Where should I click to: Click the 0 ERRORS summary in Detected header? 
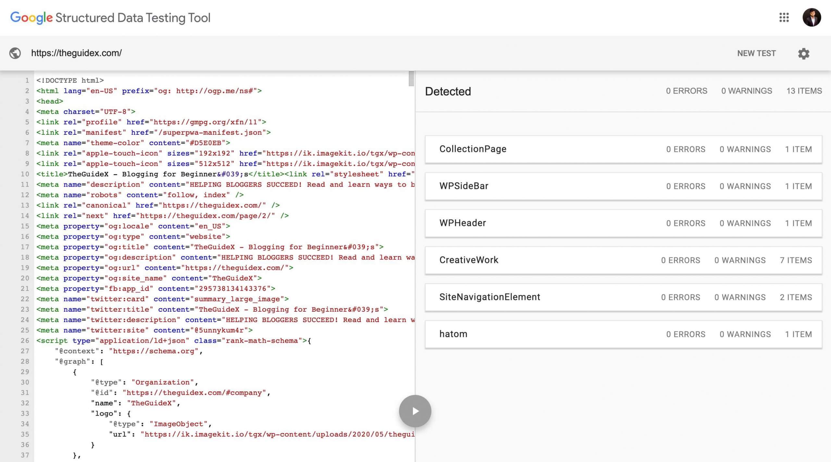pos(687,91)
